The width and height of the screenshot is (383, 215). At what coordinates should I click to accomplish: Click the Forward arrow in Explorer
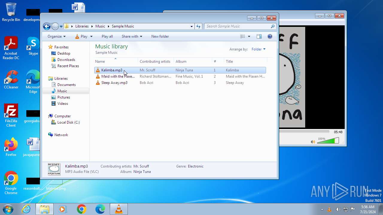click(55, 26)
